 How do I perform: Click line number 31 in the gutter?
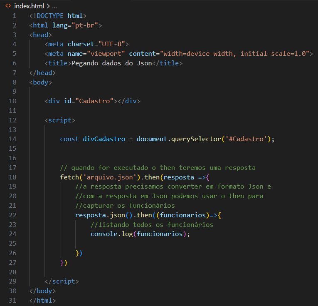click(x=13, y=300)
